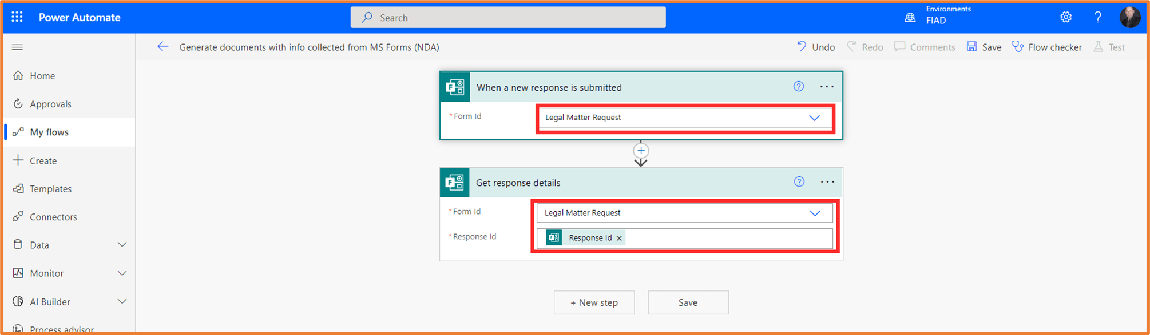Go to Home in the sidebar
Viewport: 1150px width, 335px height.
[x=69, y=76]
